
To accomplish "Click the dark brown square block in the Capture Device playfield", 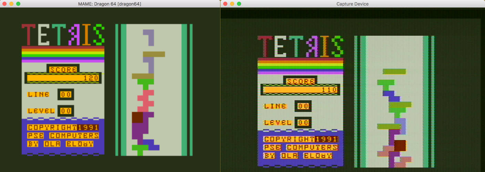I will click(400, 146).
